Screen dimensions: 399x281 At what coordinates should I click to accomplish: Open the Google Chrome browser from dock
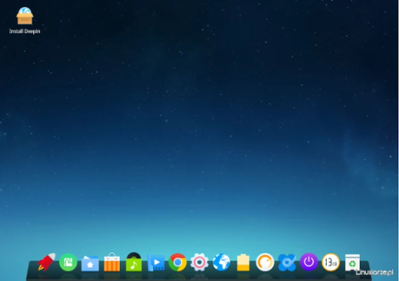[177, 263]
